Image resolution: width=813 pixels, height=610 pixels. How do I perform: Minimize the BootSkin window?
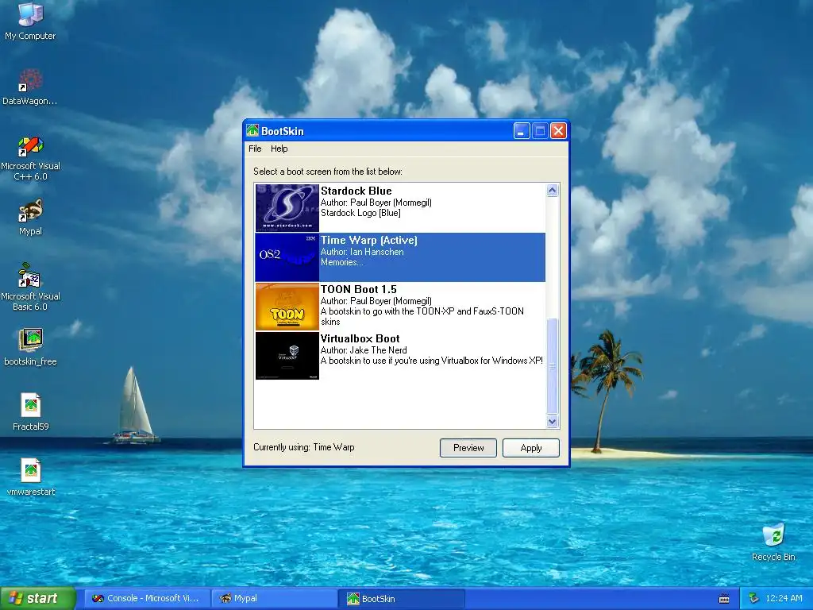[x=522, y=131]
